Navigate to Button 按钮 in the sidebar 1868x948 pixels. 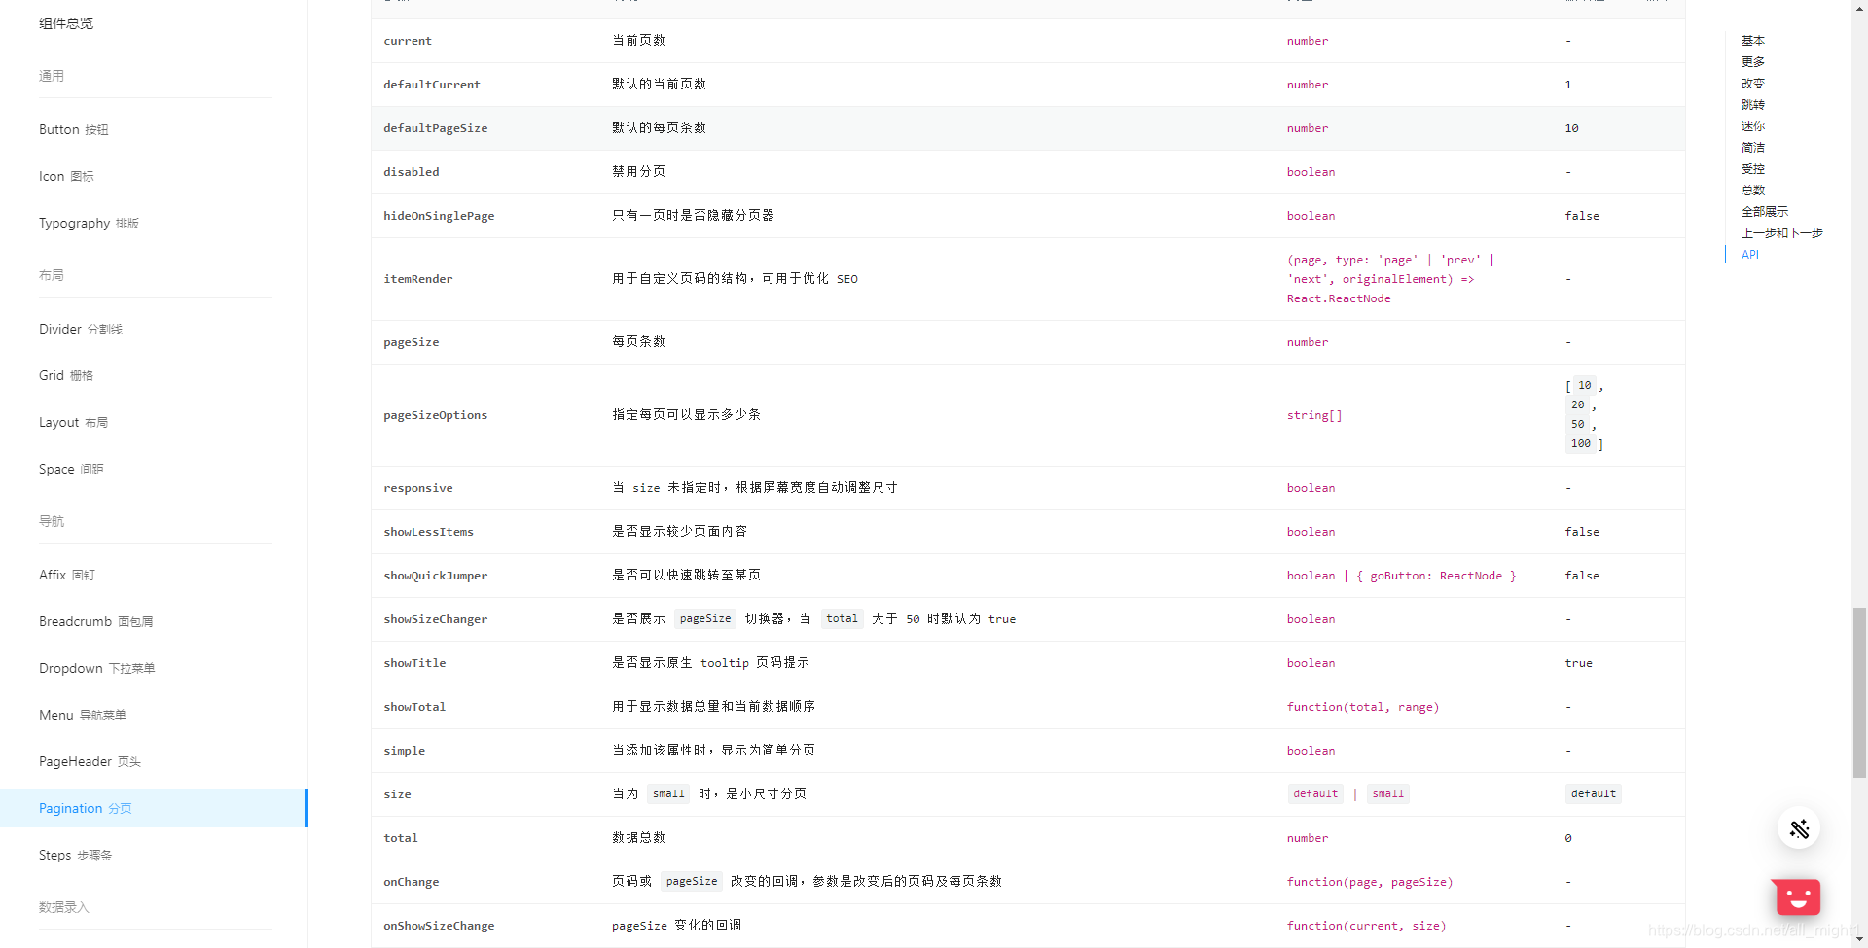tap(73, 128)
